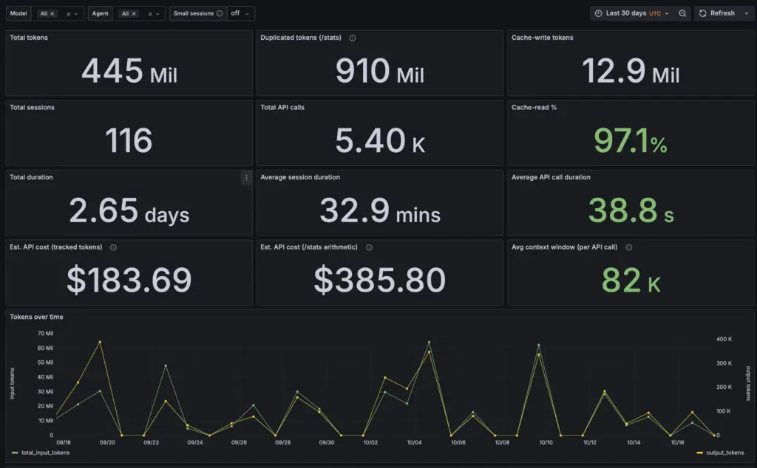Screen dimensions: 757x468
Task: Click the info icon beside Est. API cost (/stats arithmetic)
Action: [x=369, y=247]
